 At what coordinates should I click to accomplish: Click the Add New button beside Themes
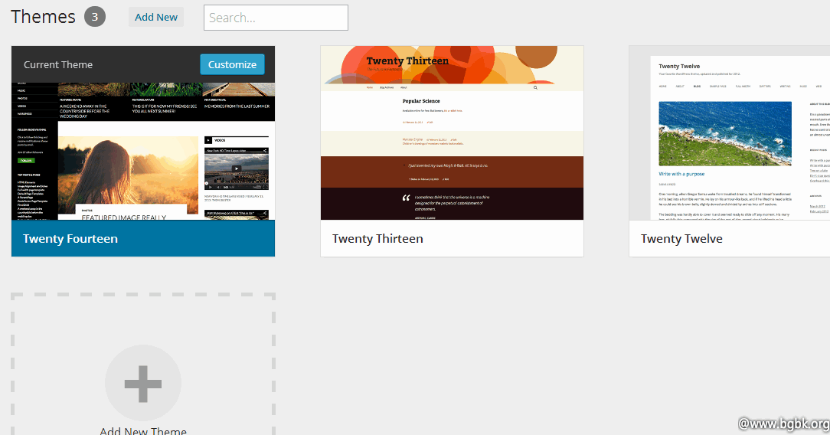click(x=156, y=17)
